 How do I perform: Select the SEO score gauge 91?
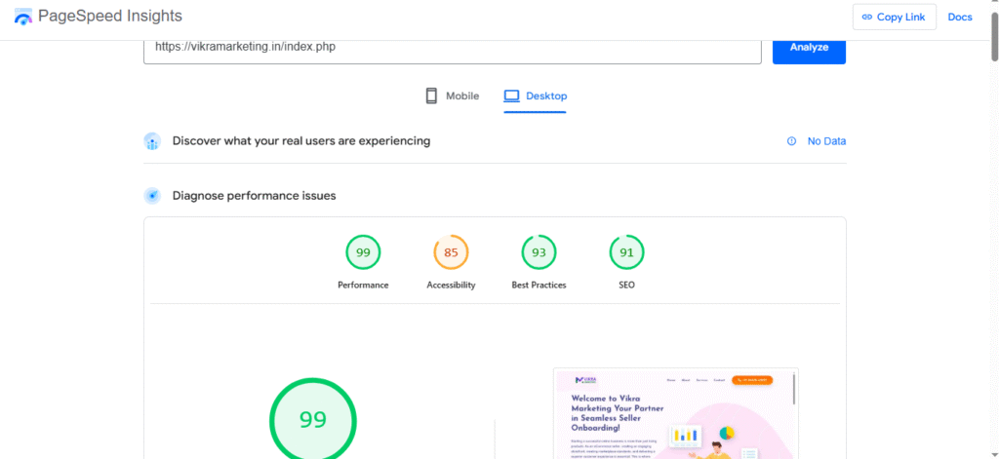[626, 253]
